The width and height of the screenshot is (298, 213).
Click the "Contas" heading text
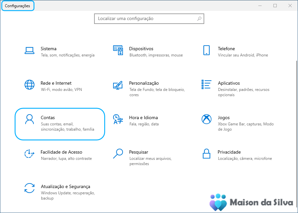[x=48, y=117]
